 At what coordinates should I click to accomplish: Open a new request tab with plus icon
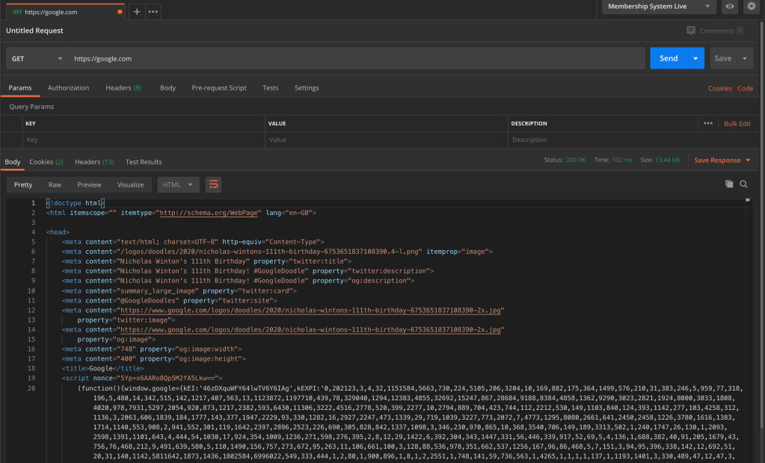tap(136, 12)
